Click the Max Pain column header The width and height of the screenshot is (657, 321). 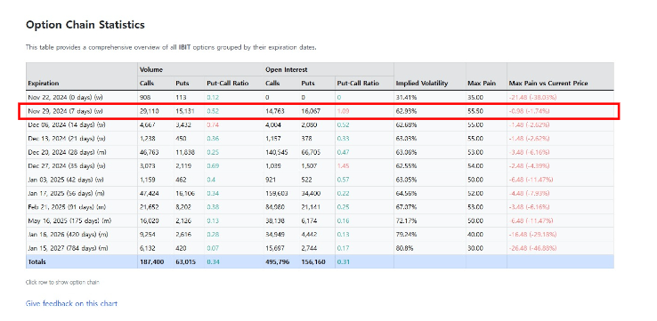[482, 84]
